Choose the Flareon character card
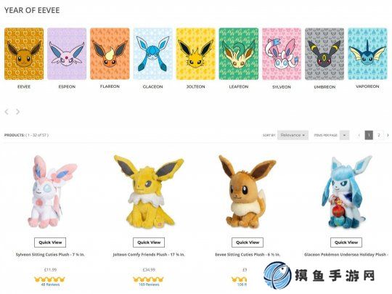This screenshot has height=294, width=392. click(110, 54)
